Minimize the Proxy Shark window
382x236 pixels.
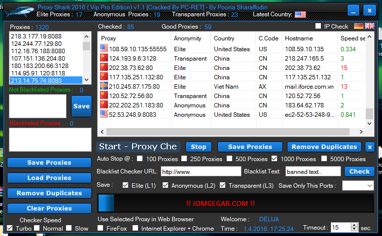353,10
